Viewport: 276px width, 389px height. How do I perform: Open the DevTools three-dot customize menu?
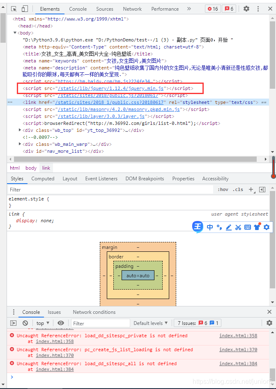click(258, 9)
